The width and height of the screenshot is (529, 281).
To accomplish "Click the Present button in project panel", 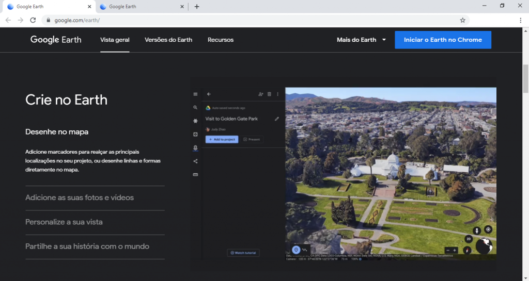I will tap(252, 139).
